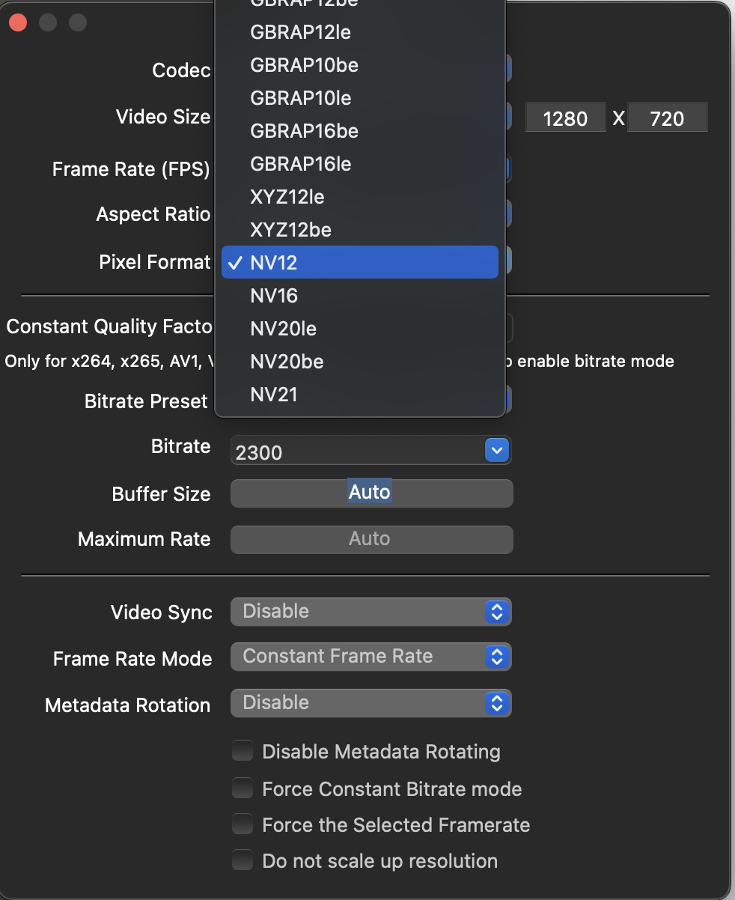Select XYZ12le in the dropdown list
The height and width of the screenshot is (900, 735).
tap(287, 197)
